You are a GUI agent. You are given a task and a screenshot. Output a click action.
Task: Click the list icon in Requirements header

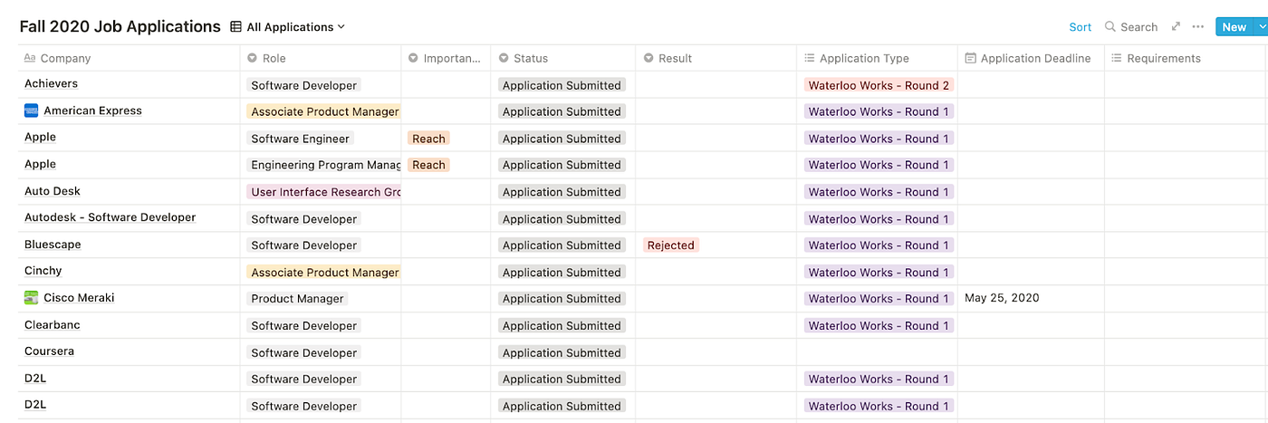click(x=1117, y=58)
